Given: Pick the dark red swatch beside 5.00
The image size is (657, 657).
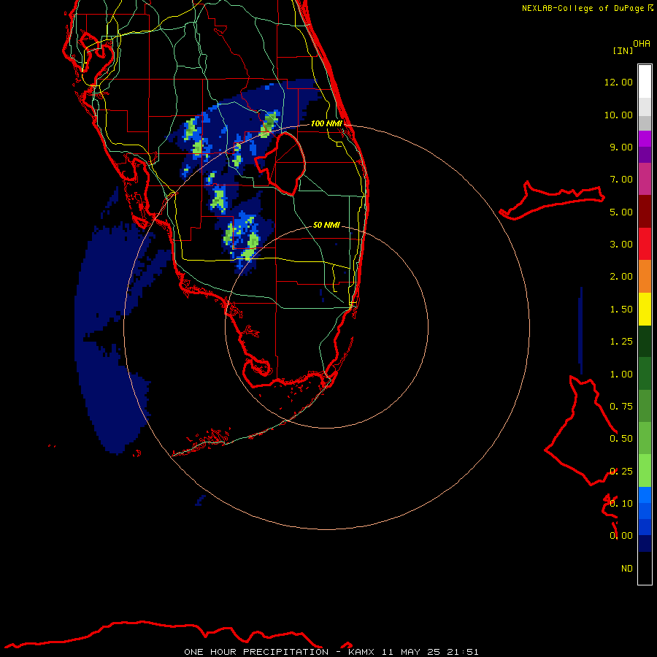Looking at the screenshot, I should click(645, 212).
